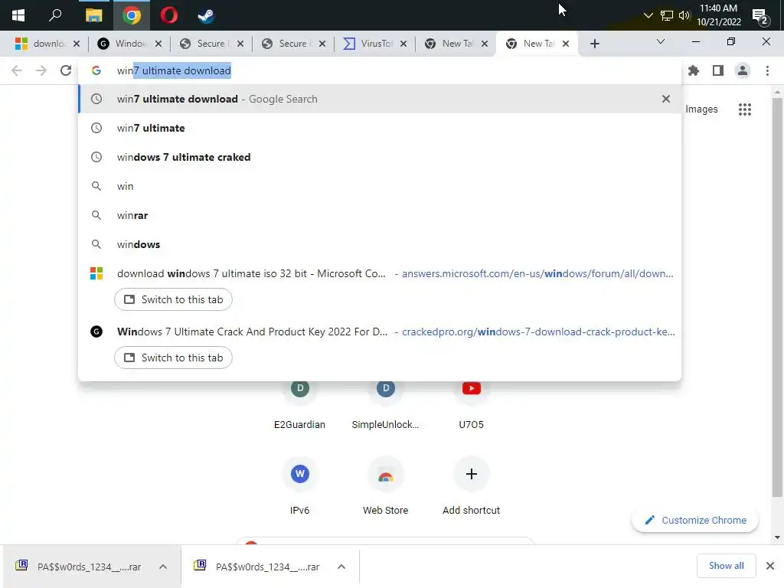Switch to the Microsoft 'downlo' tab
The width and height of the screenshot is (784, 588).
click(x=42, y=44)
